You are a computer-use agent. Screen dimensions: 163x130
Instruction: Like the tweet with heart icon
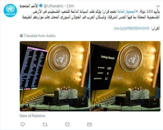[67, 124]
